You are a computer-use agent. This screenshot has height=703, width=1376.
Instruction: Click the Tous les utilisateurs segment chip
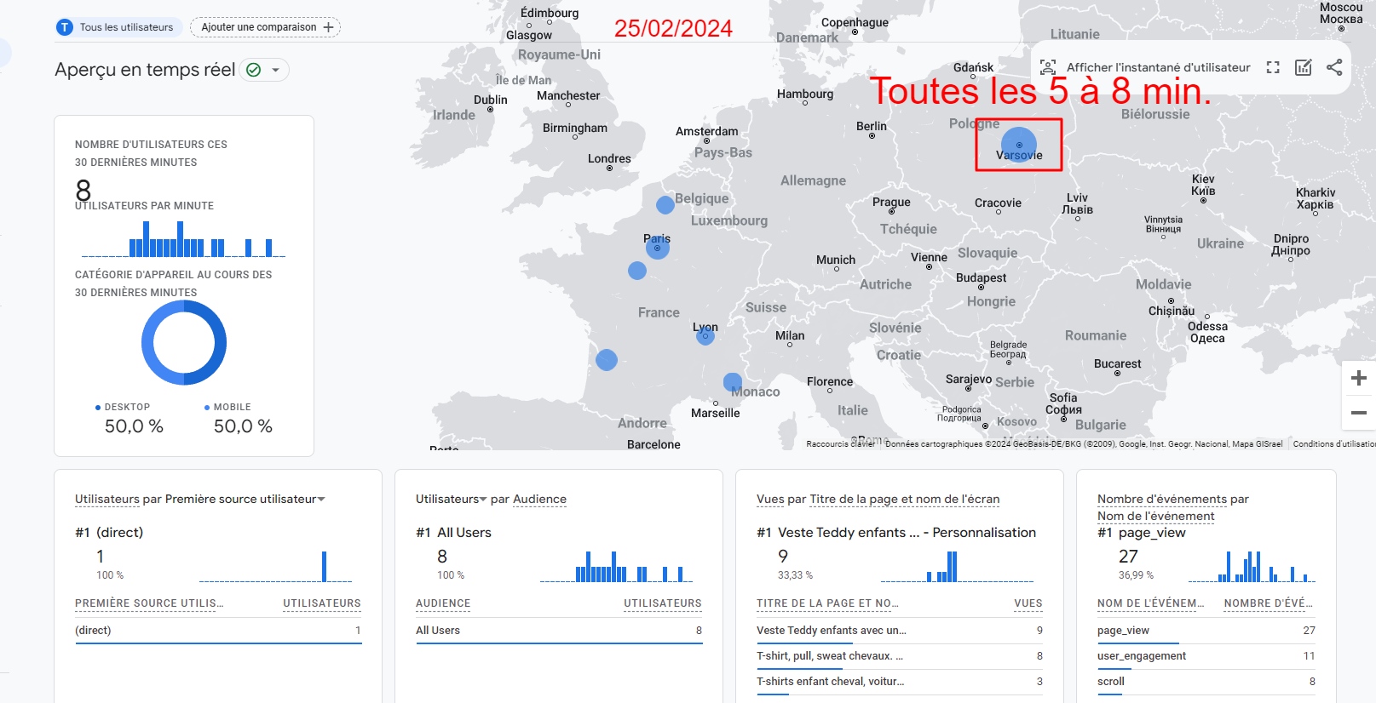click(118, 27)
